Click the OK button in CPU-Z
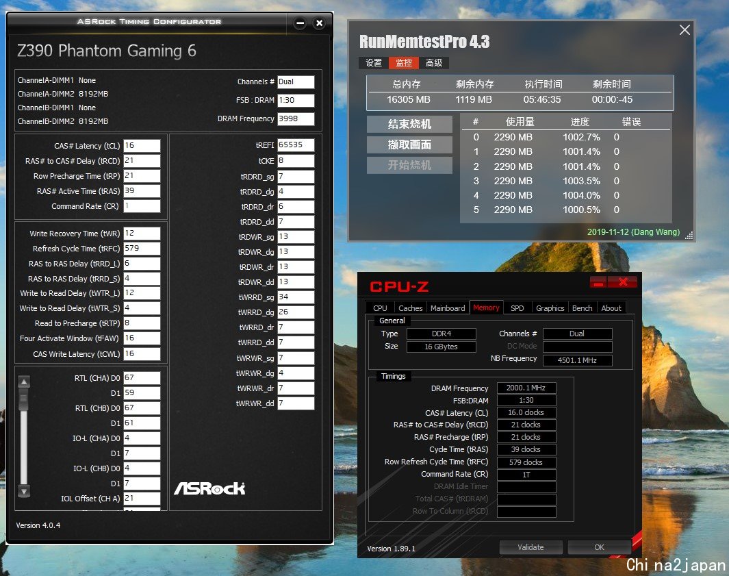This screenshot has width=729, height=576. coord(600,547)
